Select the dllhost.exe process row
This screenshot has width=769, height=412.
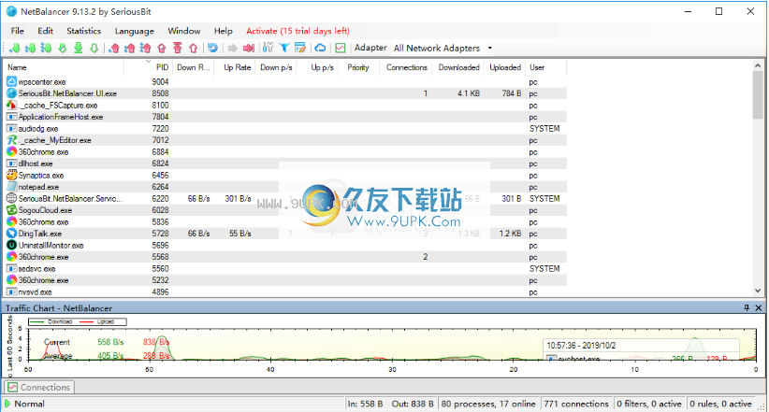click(x=285, y=163)
